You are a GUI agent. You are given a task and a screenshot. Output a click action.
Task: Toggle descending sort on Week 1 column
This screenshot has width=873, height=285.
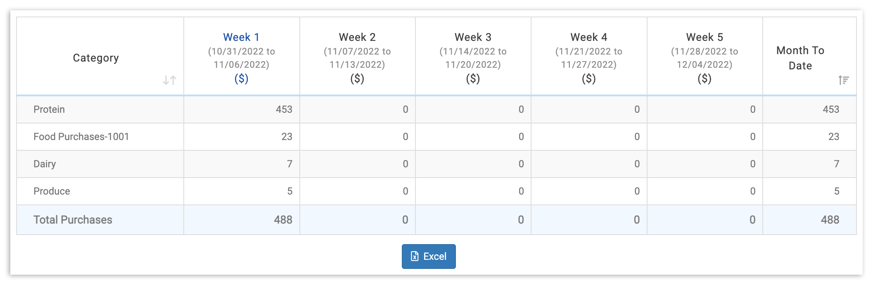(241, 37)
